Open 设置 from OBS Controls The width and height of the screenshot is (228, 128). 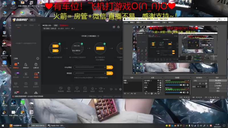(218, 88)
